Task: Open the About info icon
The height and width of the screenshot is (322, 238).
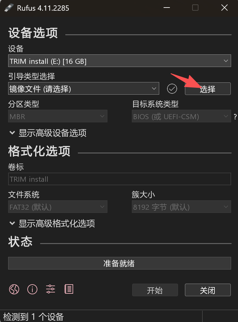Action: 32,289
